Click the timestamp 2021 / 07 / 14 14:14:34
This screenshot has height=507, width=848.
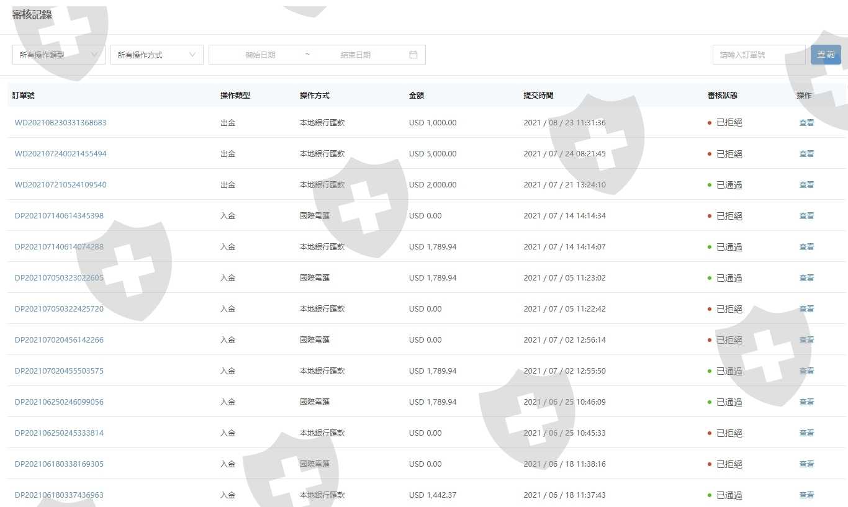click(x=565, y=216)
